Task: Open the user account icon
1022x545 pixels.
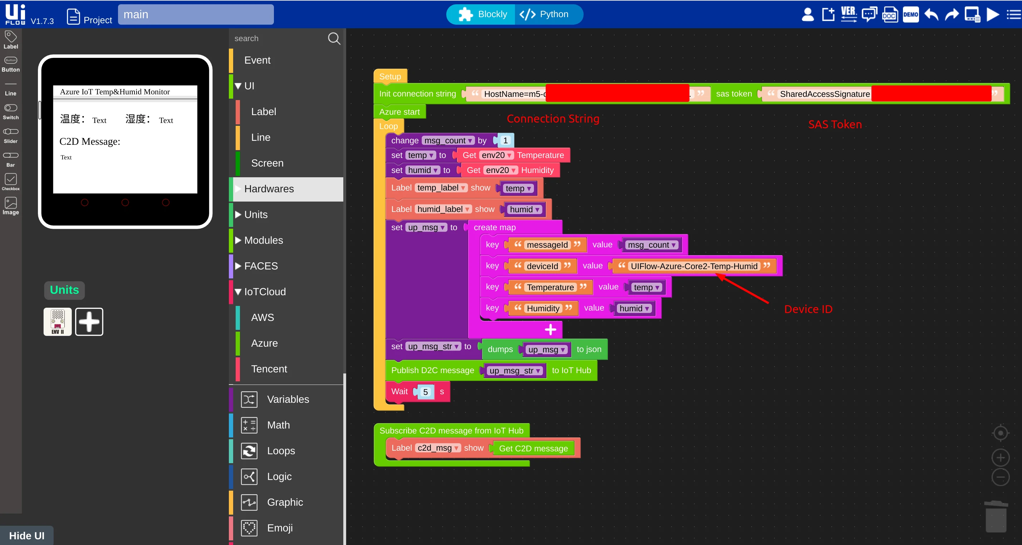Action: (807, 15)
